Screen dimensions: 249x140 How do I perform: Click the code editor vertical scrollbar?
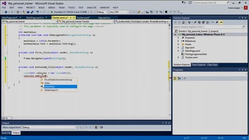point(170,72)
